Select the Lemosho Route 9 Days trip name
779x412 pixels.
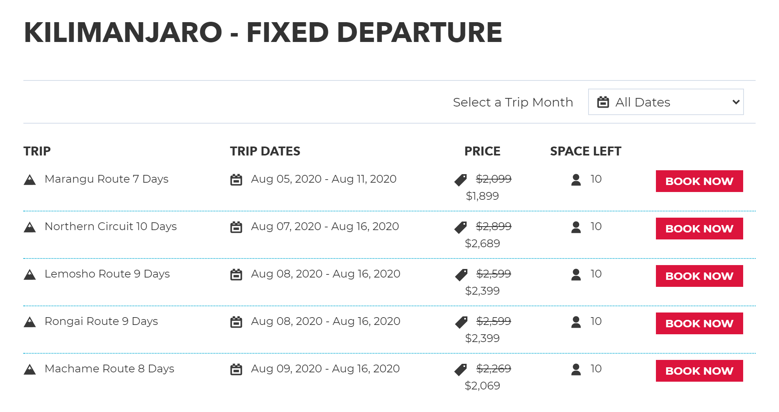pyautogui.click(x=107, y=274)
